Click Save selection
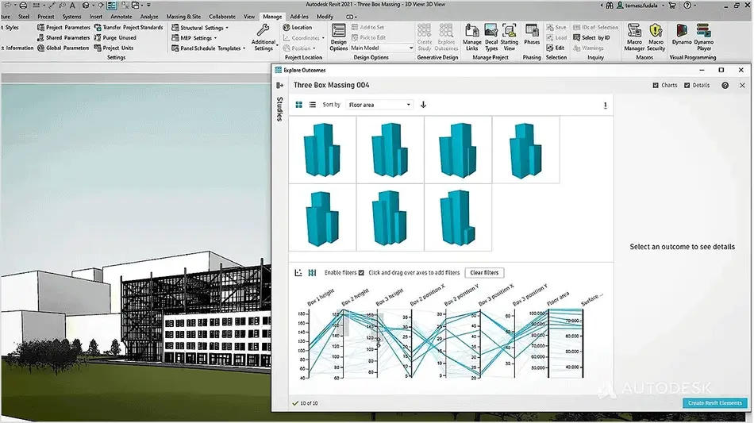 [x=556, y=28]
